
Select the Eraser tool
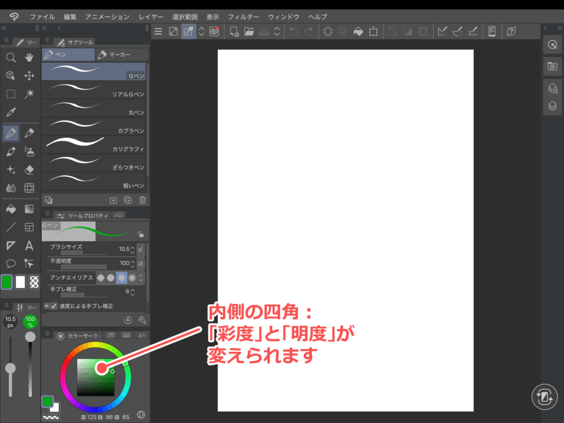click(30, 169)
